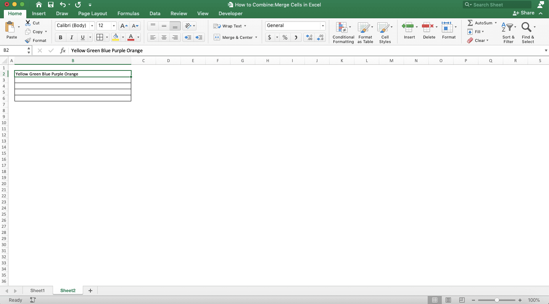
Task: Open the Insert ribbon tab
Action: (39, 13)
